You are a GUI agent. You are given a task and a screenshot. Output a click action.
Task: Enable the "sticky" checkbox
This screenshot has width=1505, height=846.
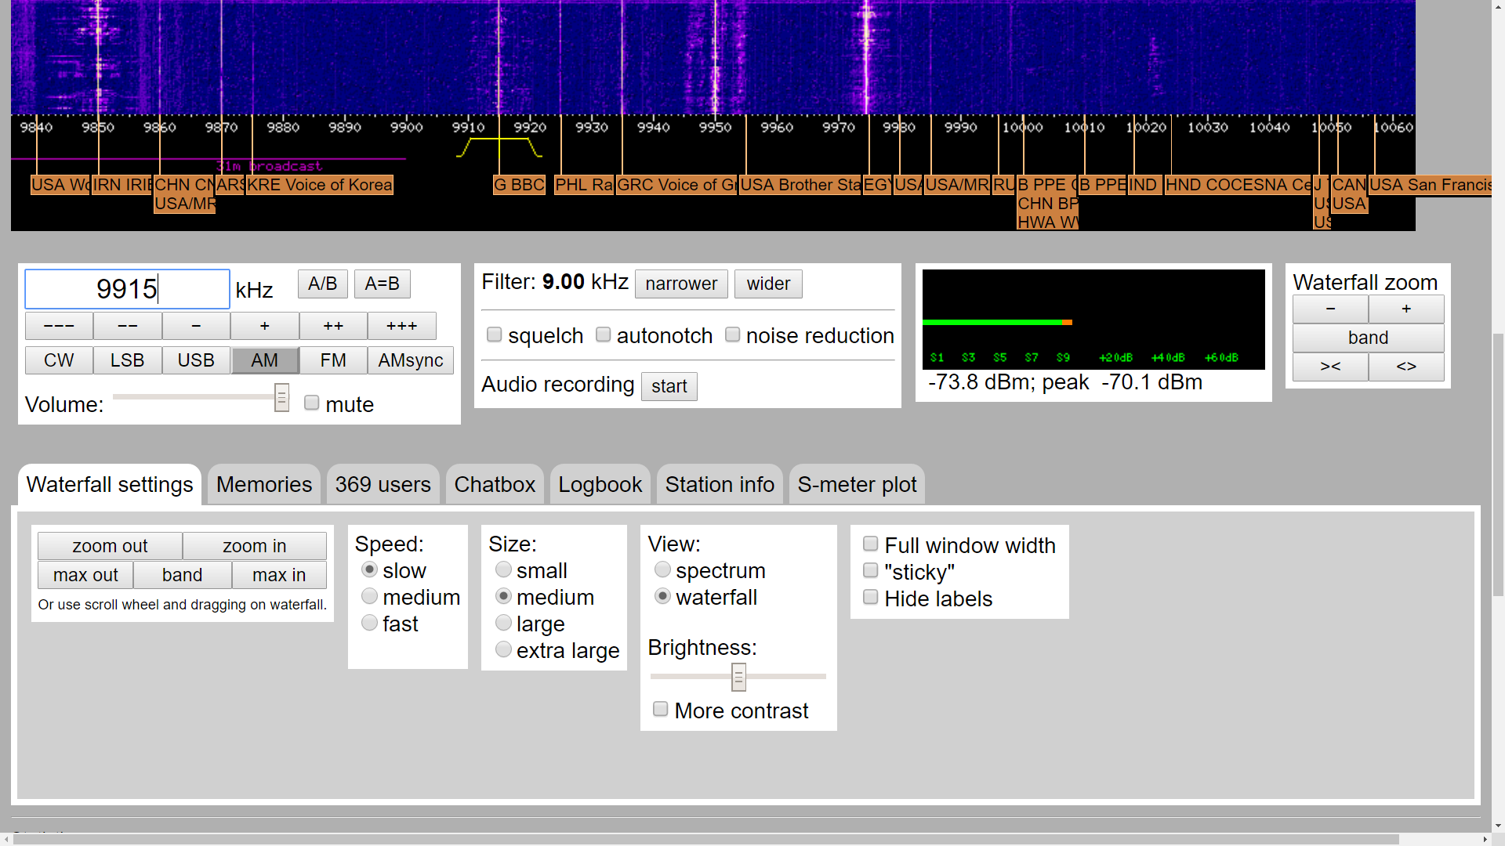870,570
